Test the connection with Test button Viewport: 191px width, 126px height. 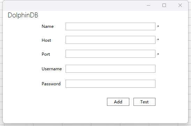[144, 102]
